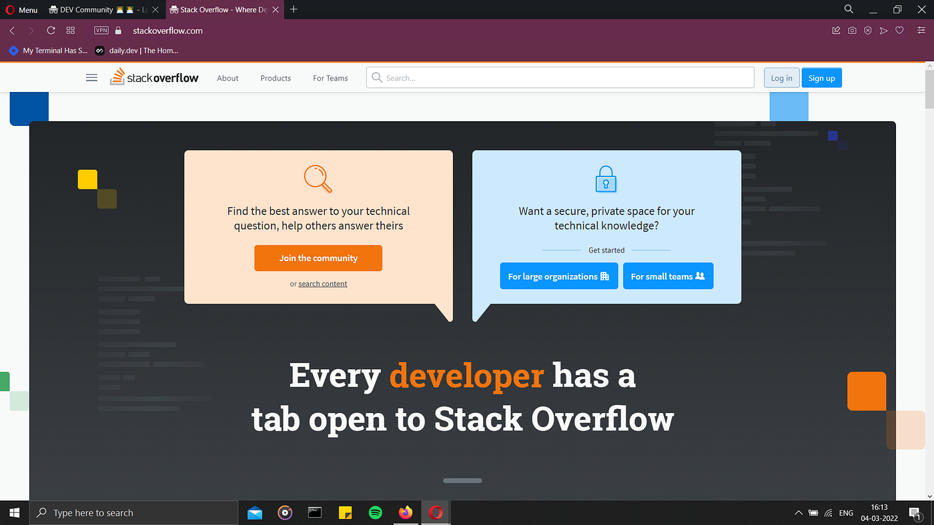
Task: Open the terminal app in the taskbar
Action: pos(315,512)
